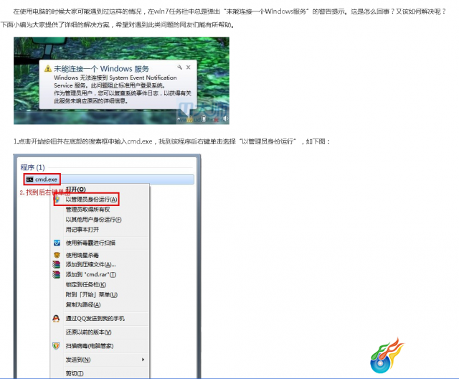The width and height of the screenshot is (459, 379).
Task: Click the WinRAR icon beside 添加到 "cmd.rar"
Action: pyautogui.click(x=56, y=274)
